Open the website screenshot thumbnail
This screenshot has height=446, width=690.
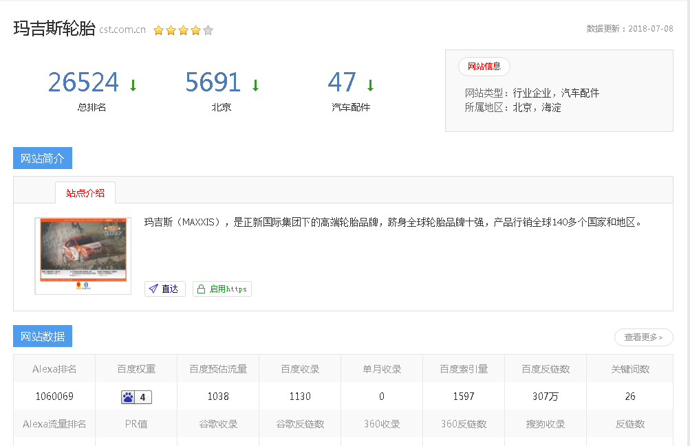point(83,256)
